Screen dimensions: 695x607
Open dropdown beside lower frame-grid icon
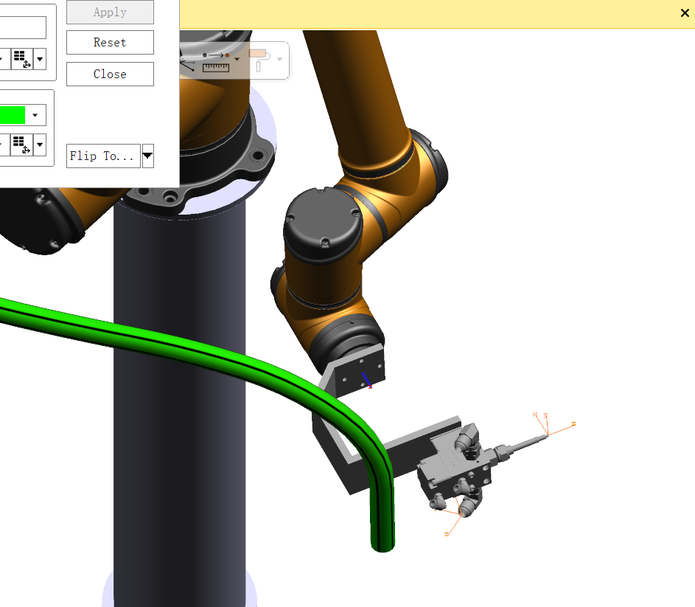(40, 145)
